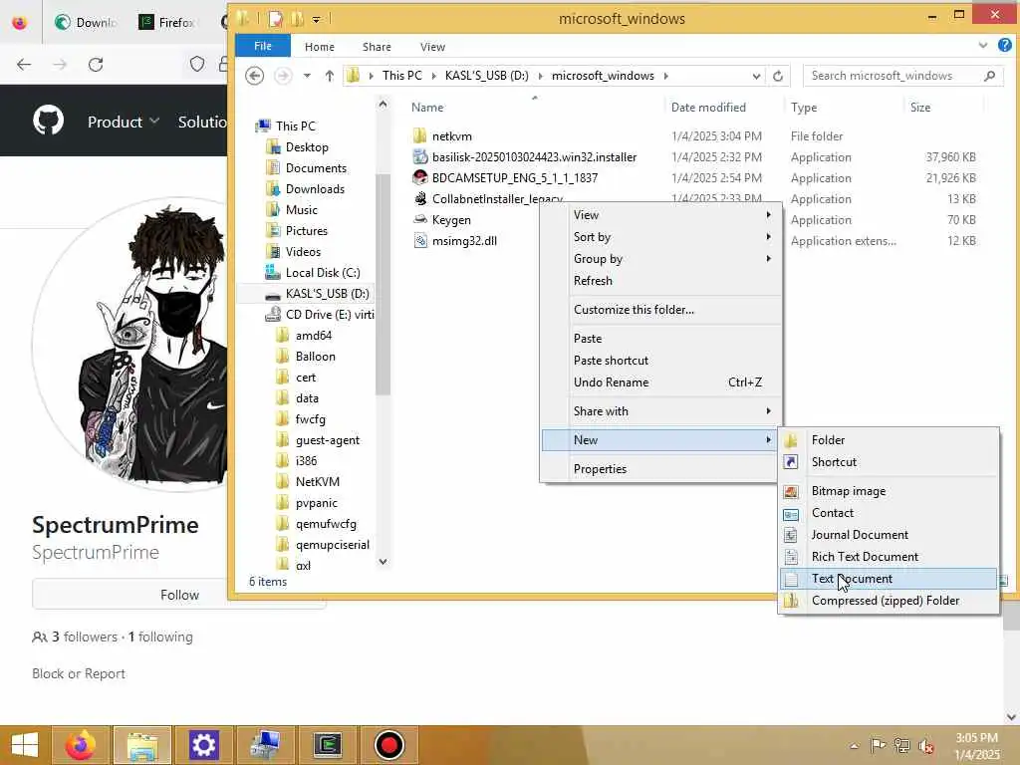Viewport: 1020px width, 765px height.
Task: Click the search magnifier icon
Action: click(x=989, y=76)
